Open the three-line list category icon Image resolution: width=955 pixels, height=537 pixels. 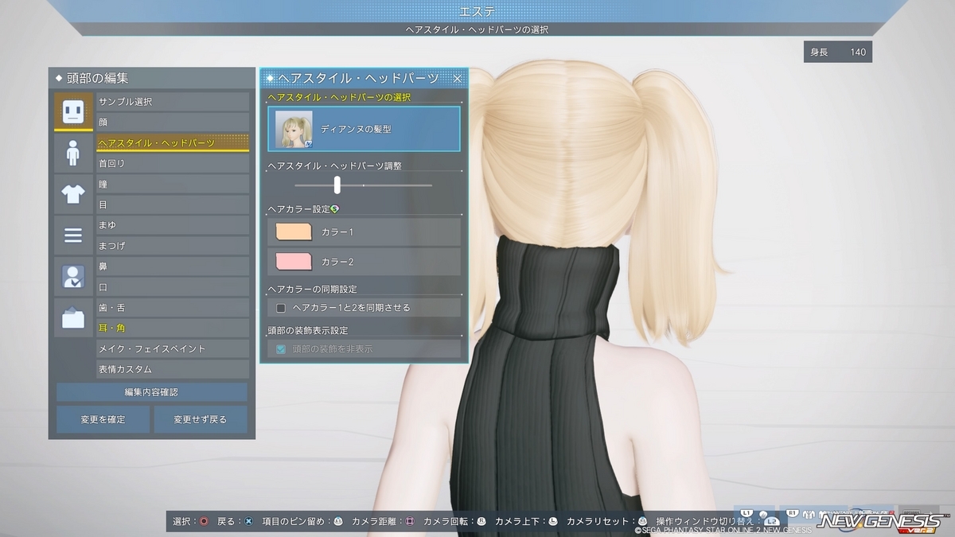[73, 235]
